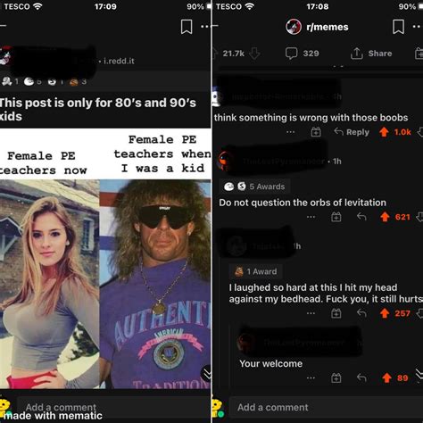Open the three-dots menu on left post
Viewport: 423px width, 423px height.
pos(205,27)
